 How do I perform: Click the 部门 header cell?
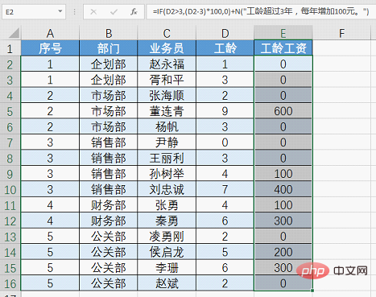tap(109, 48)
